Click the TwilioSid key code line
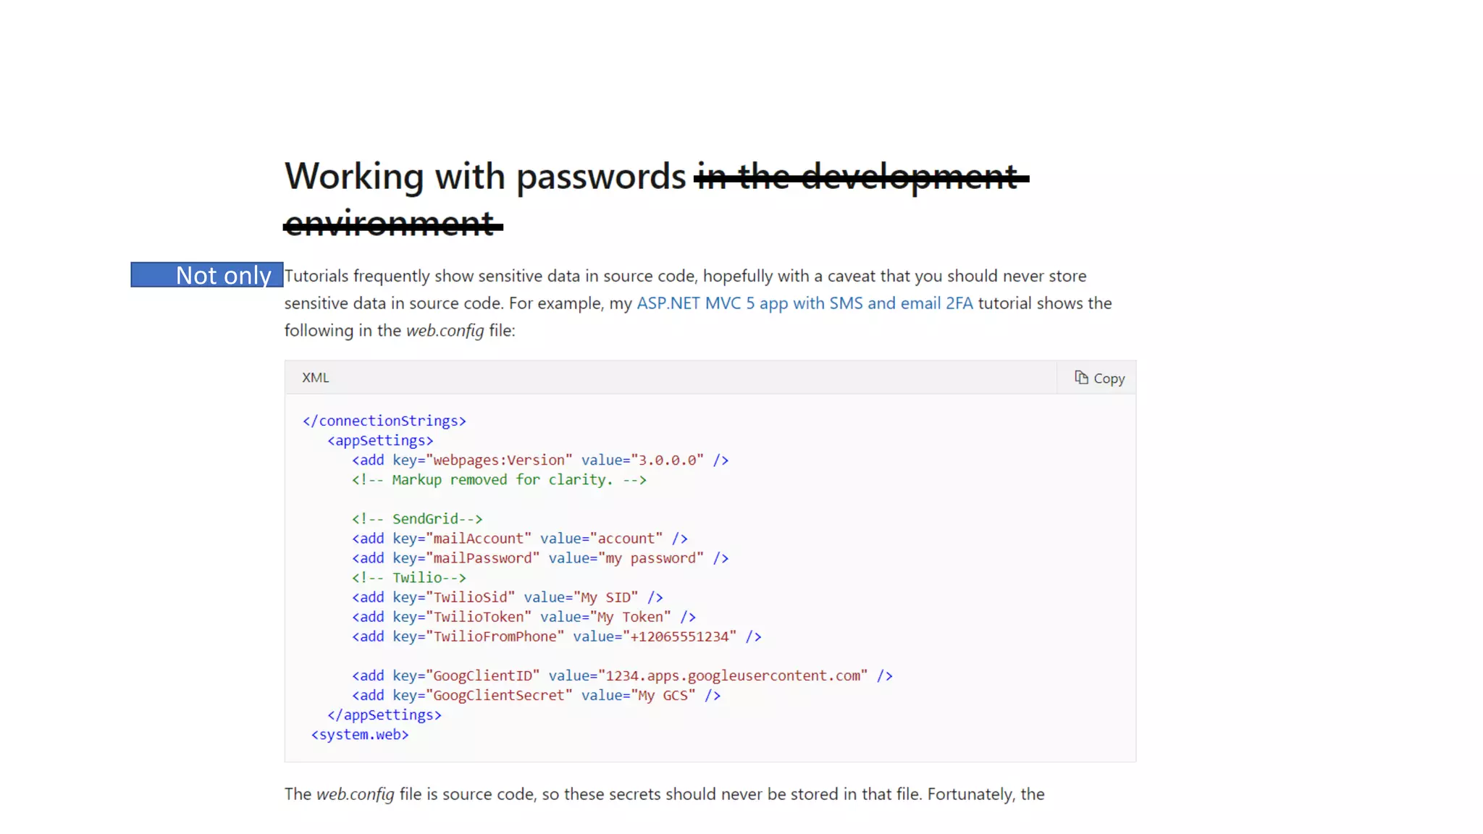The image size is (1483, 834). [x=507, y=597]
